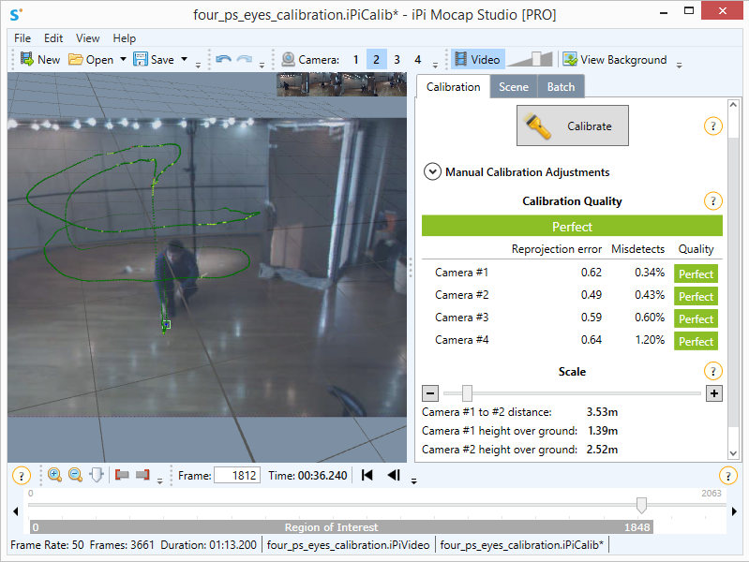Select the Calibration tab
Image resolution: width=749 pixels, height=562 pixels.
point(454,87)
